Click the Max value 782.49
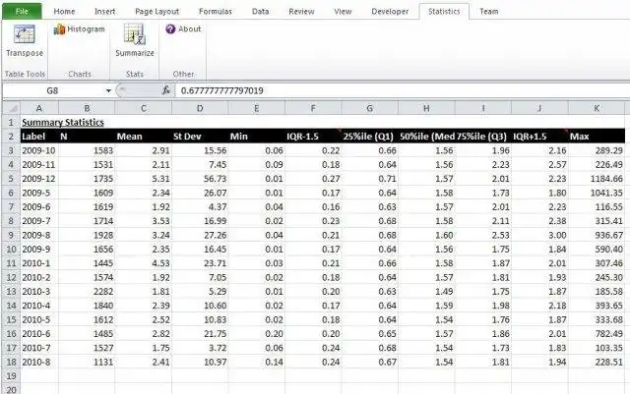This screenshot has width=630, height=394. click(x=597, y=334)
